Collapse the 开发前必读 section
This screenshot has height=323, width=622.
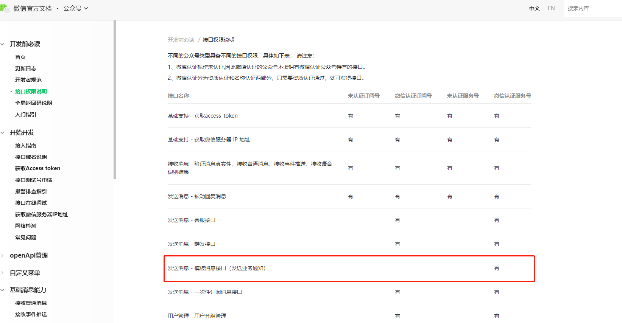click(2, 44)
